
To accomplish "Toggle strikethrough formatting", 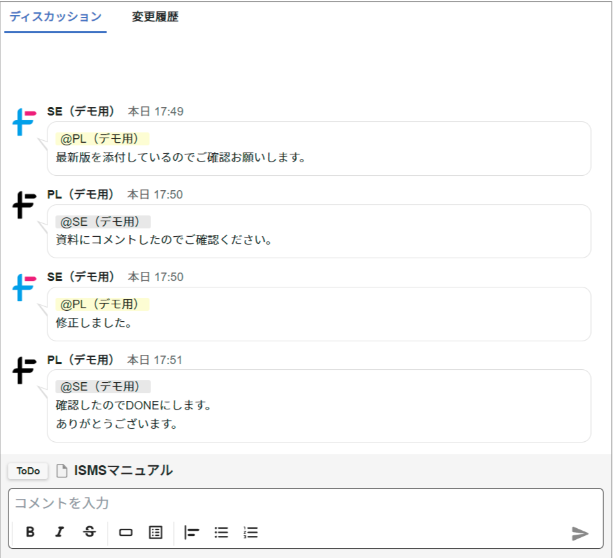I will point(90,532).
